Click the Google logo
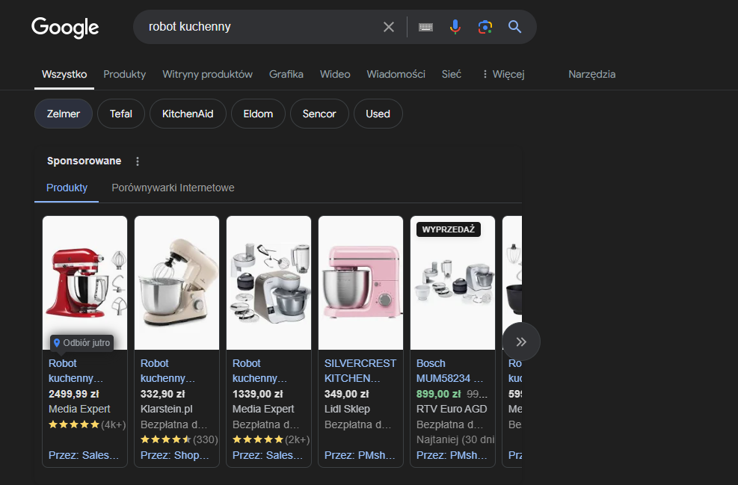Image resolution: width=738 pixels, height=485 pixels. pos(65,28)
